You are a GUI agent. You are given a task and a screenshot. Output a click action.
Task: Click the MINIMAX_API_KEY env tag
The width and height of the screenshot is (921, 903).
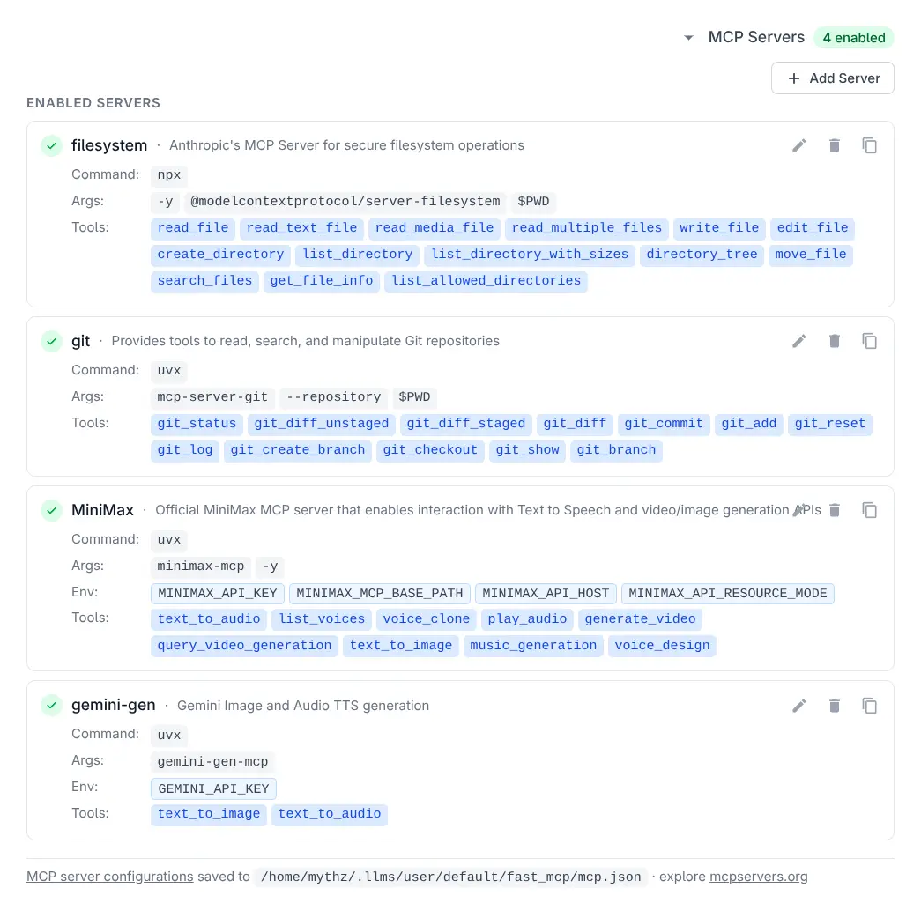click(218, 593)
